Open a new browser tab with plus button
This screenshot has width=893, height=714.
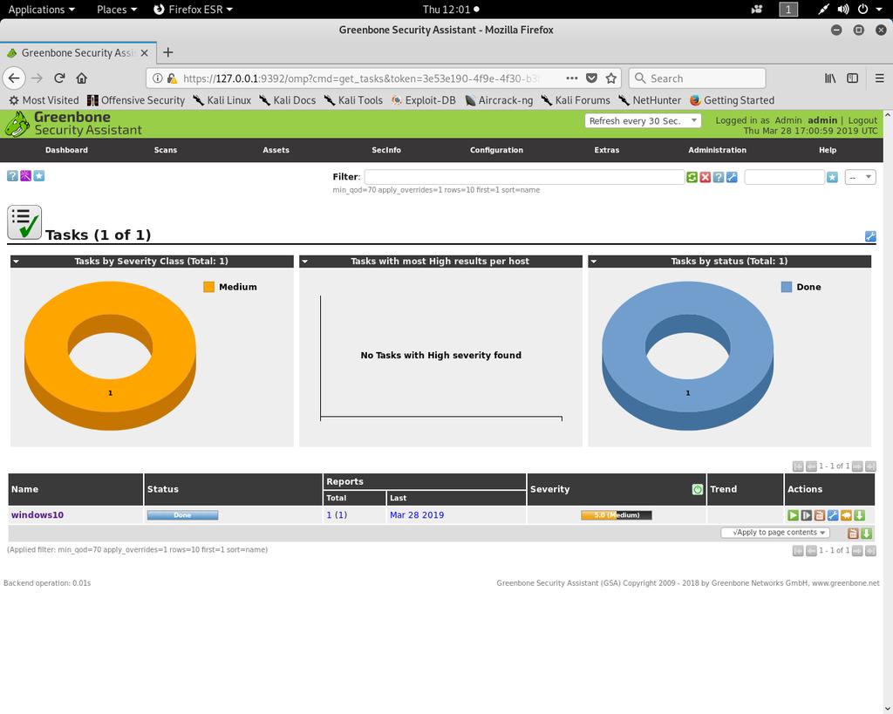tap(168, 52)
